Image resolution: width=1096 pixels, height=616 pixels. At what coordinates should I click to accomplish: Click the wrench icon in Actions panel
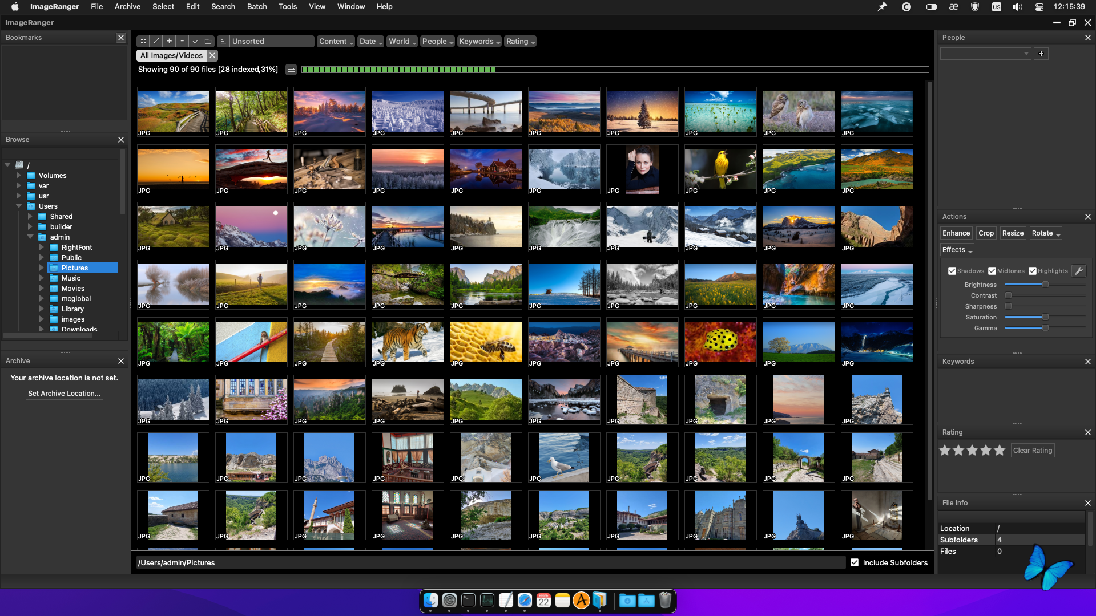[x=1078, y=271]
